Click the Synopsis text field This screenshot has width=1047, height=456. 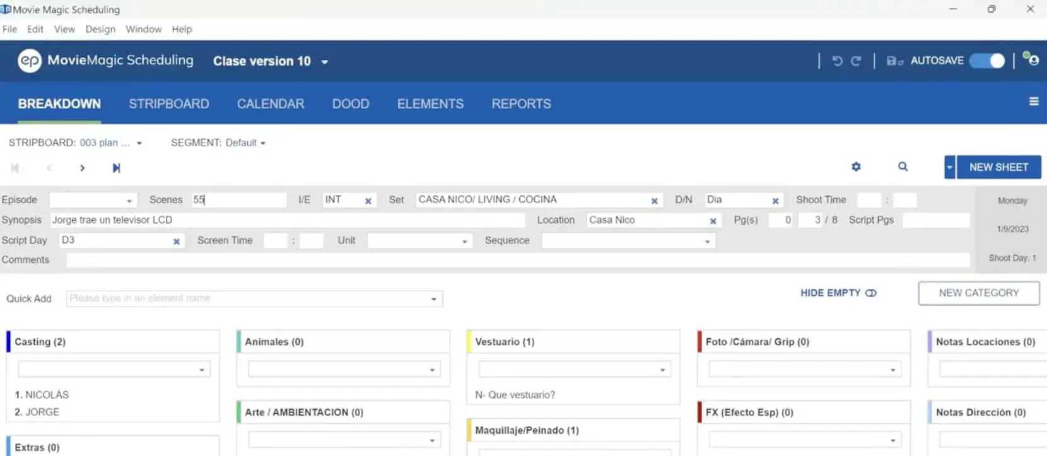(287, 220)
